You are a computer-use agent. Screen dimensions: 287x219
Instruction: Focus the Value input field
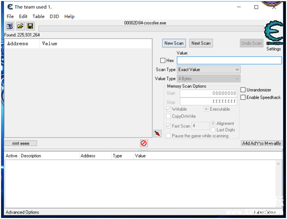point(229,60)
